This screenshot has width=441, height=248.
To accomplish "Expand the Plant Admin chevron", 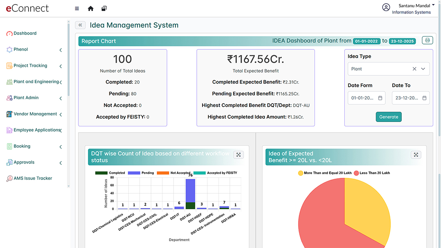I will (x=61, y=98).
